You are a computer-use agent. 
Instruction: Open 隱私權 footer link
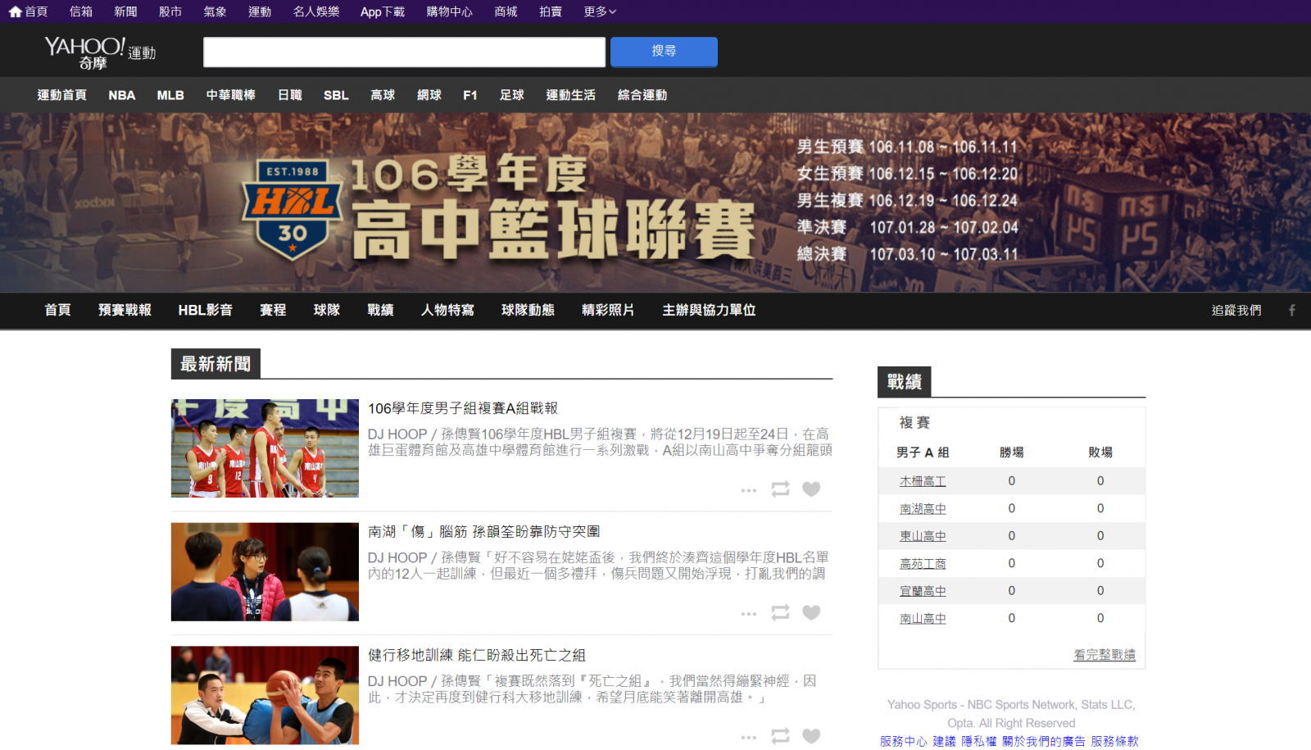[979, 741]
